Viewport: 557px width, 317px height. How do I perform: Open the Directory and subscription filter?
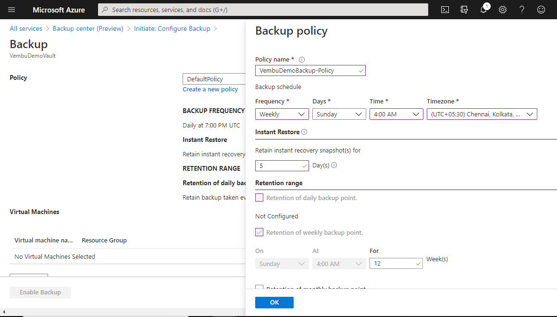464,10
